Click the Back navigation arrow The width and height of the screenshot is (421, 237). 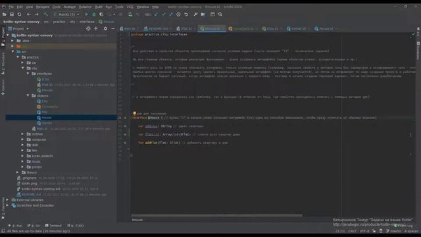click(x=29, y=14)
